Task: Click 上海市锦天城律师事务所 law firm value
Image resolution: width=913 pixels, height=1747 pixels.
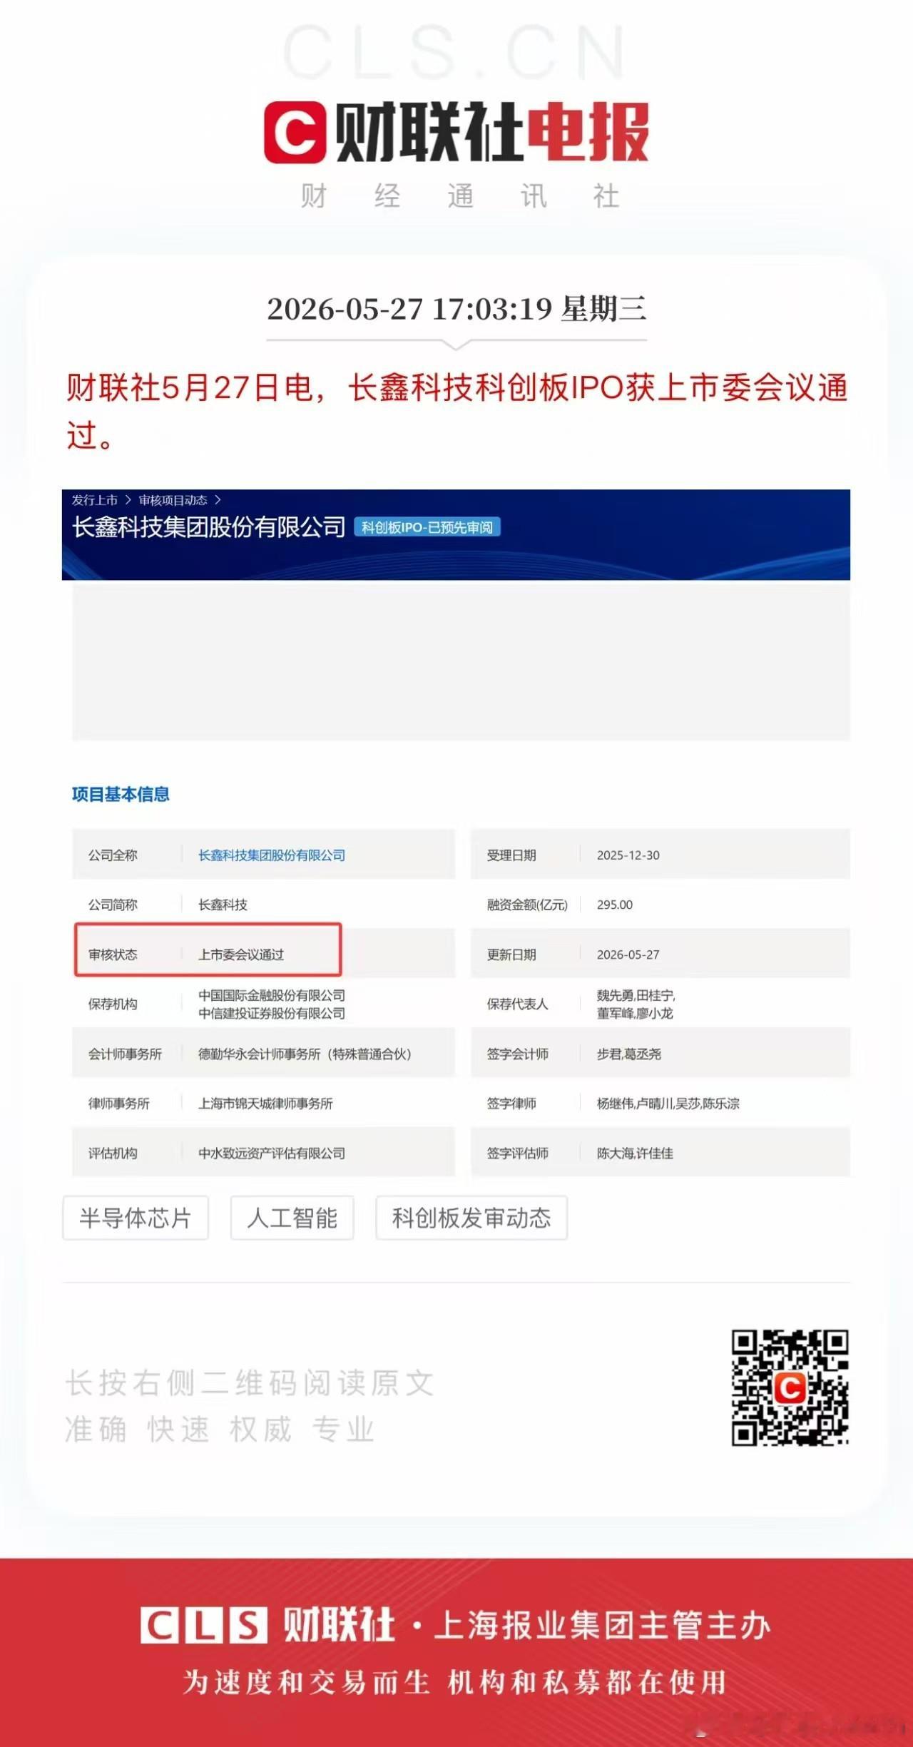Action: click(265, 1104)
